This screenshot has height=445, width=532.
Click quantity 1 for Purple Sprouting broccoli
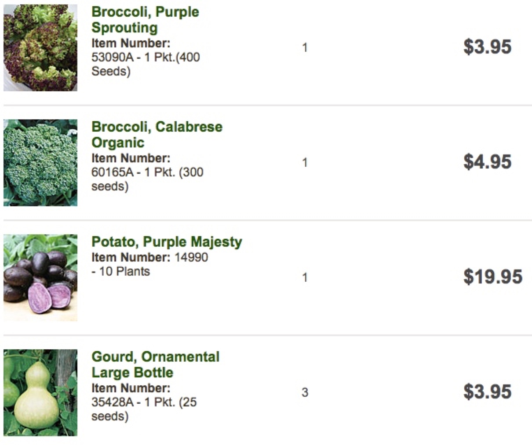[x=305, y=47]
